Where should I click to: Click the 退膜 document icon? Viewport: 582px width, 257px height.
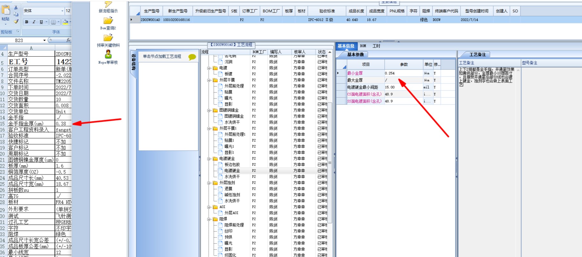[220, 189]
